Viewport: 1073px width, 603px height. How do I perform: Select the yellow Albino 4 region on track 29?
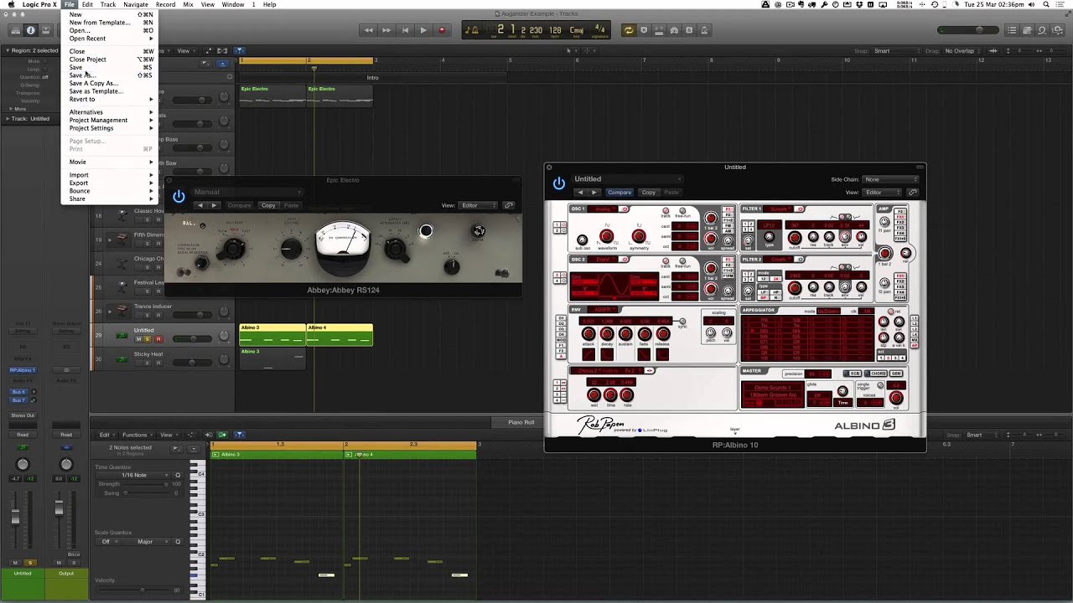click(340, 335)
